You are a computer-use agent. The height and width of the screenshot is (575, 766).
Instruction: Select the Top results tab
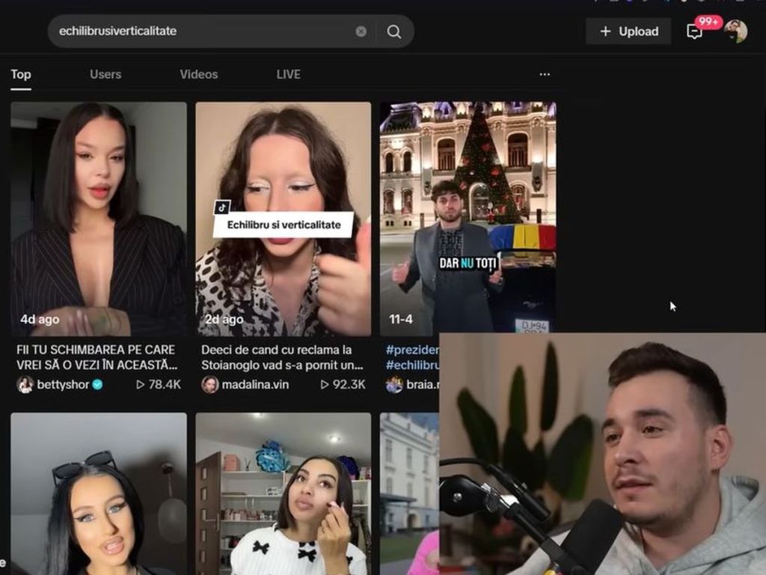coord(21,74)
